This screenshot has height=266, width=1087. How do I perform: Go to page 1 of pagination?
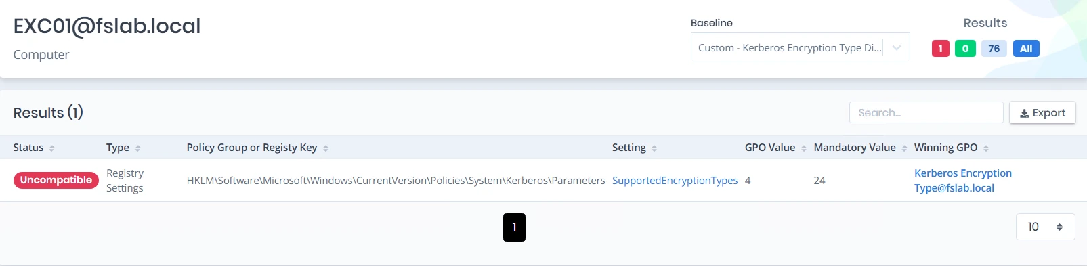(x=514, y=227)
